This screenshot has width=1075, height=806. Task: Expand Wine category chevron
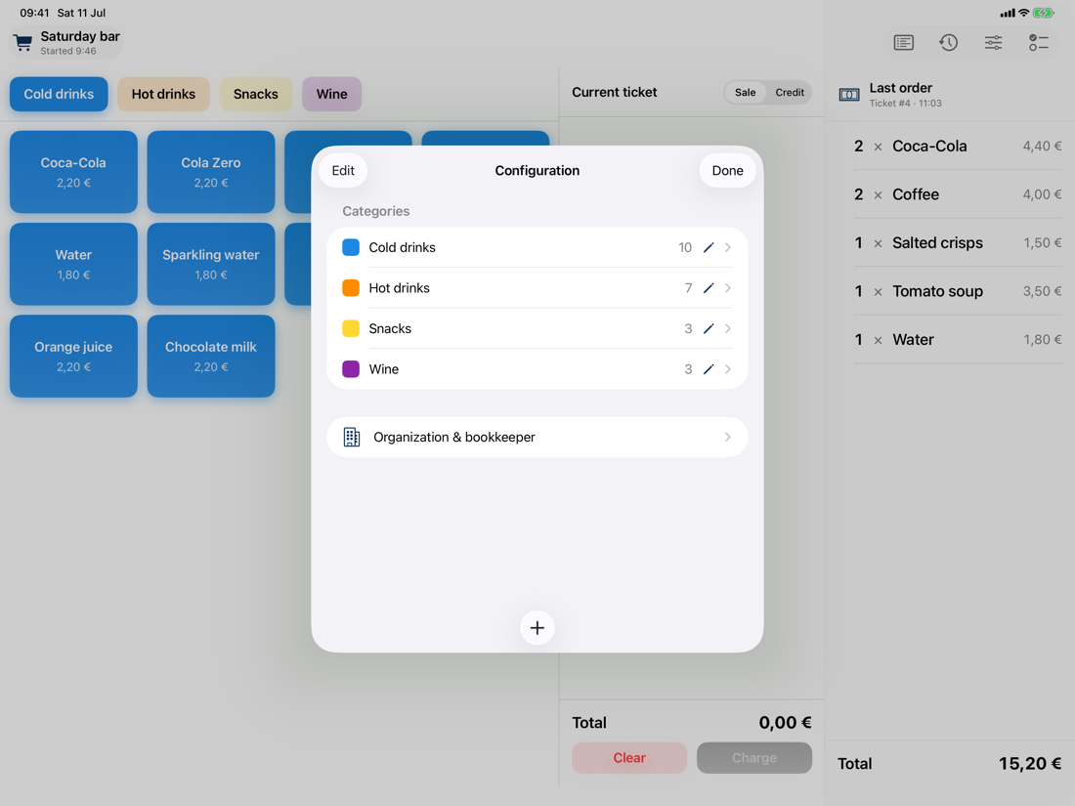pos(728,368)
